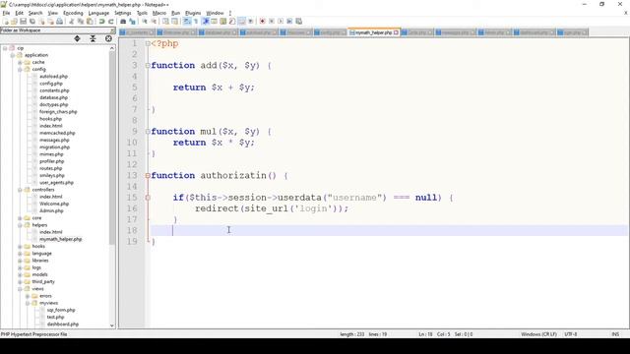Click the Cut scissors toolbar icon
The width and height of the screenshot is (630, 354).
(x=71, y=22)
